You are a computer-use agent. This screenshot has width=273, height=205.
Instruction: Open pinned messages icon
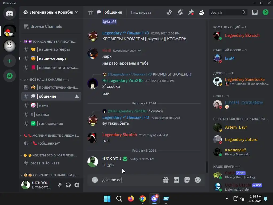pos(191,12)
